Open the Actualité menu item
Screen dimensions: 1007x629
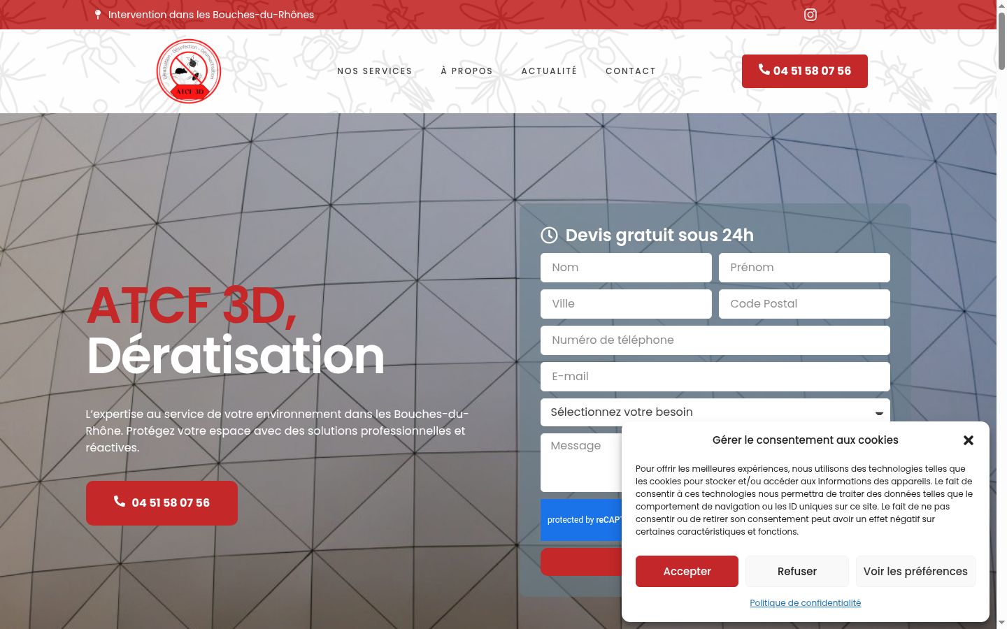[550, 71]
